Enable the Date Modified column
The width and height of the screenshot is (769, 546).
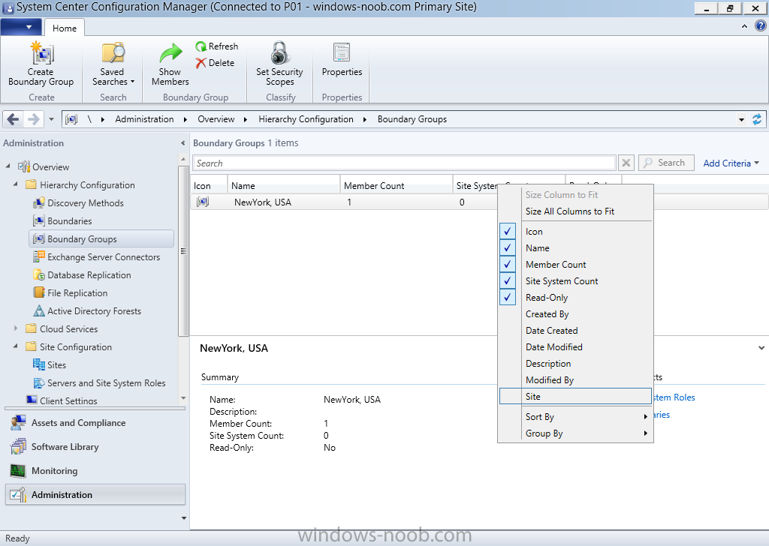(x=576, y=347)
